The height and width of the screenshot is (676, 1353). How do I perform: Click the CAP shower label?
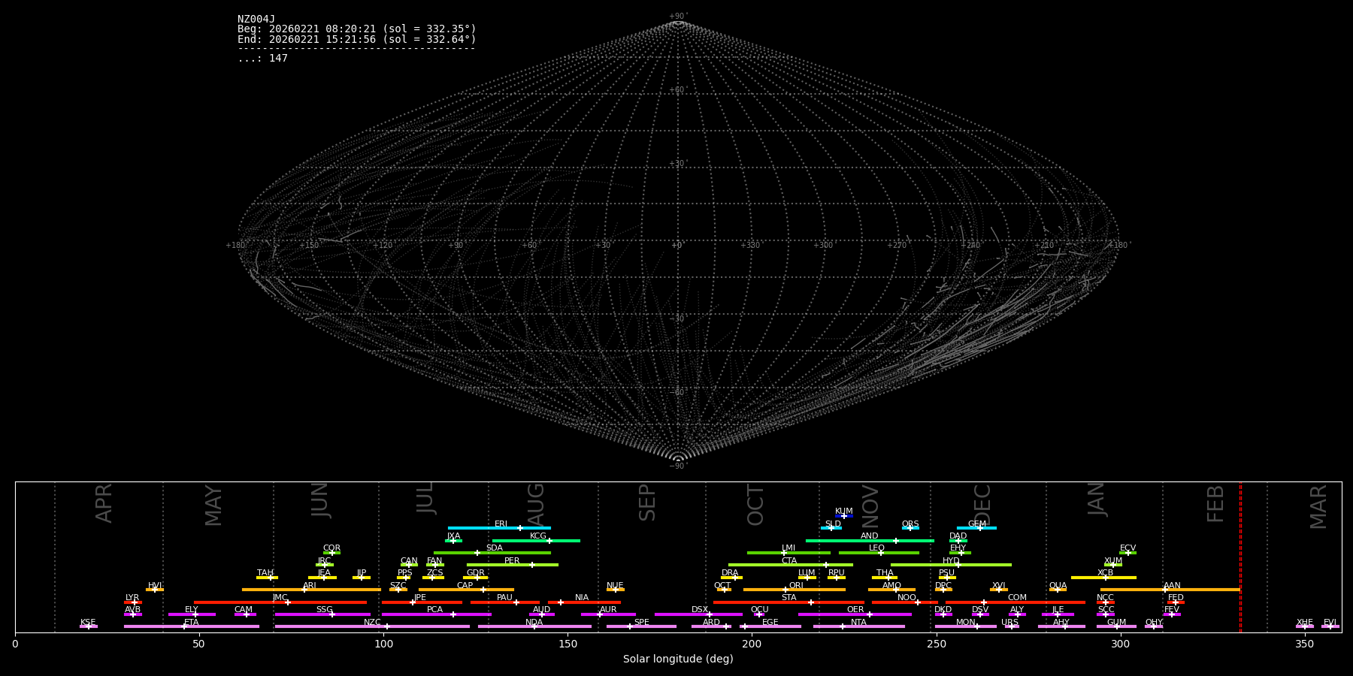pyautogui.click(x=465, y=585)
